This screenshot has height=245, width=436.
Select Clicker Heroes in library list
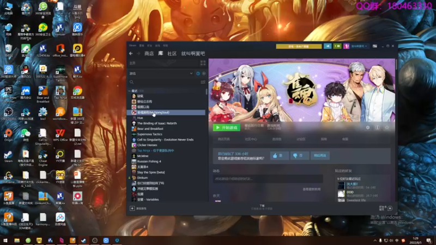166,145
